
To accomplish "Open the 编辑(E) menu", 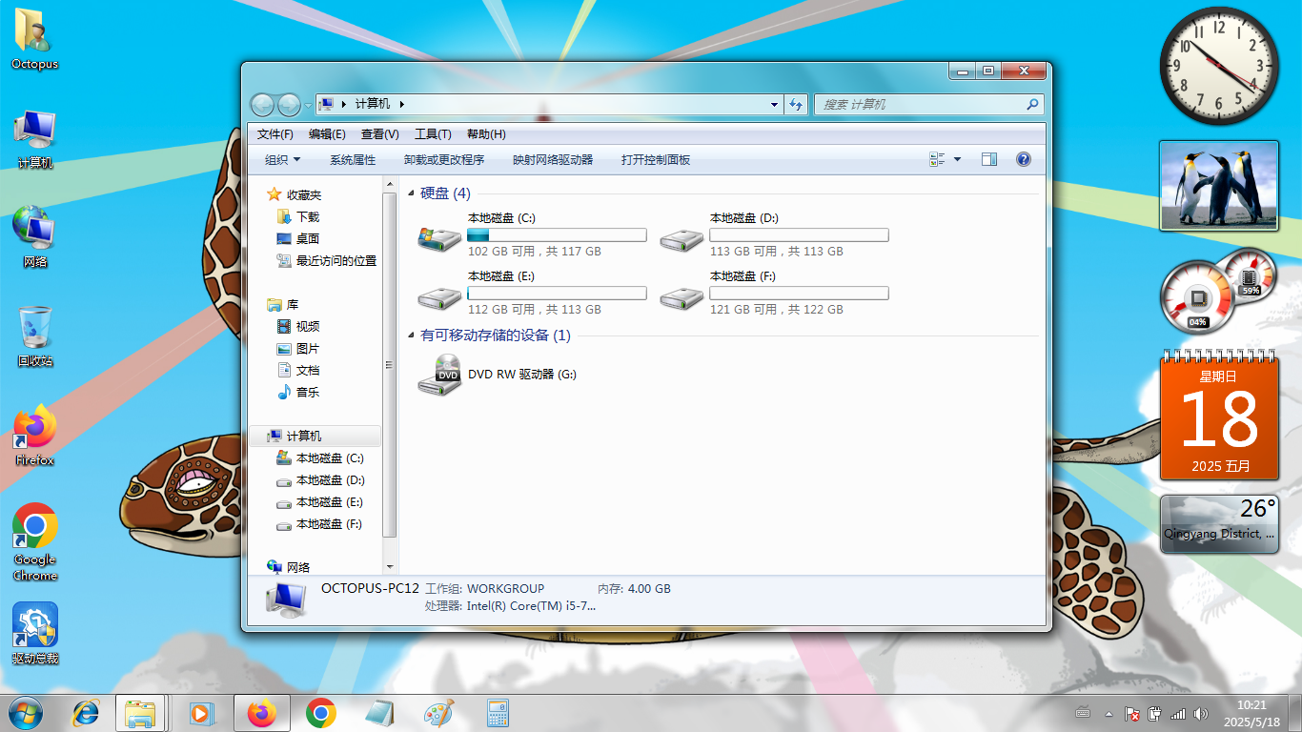I will pyautogui.click(x=327, y=134).
